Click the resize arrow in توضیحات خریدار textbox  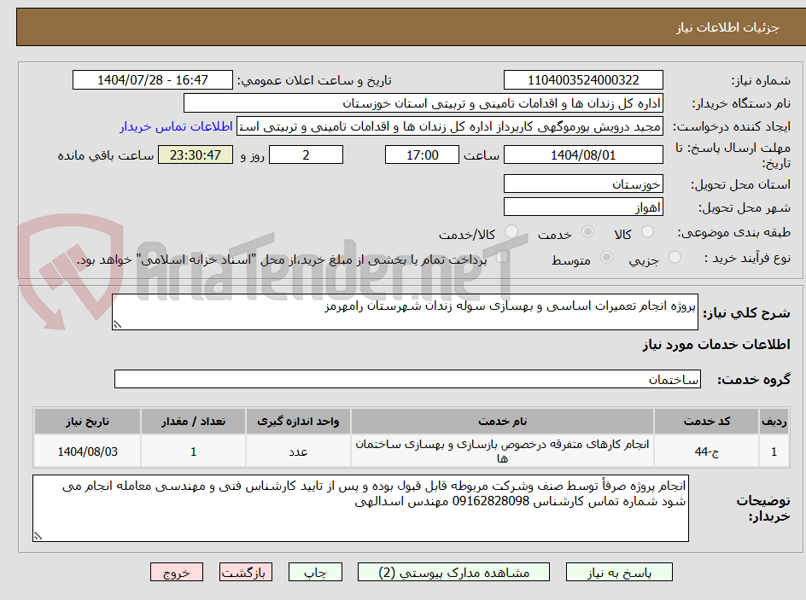[38, 537]
